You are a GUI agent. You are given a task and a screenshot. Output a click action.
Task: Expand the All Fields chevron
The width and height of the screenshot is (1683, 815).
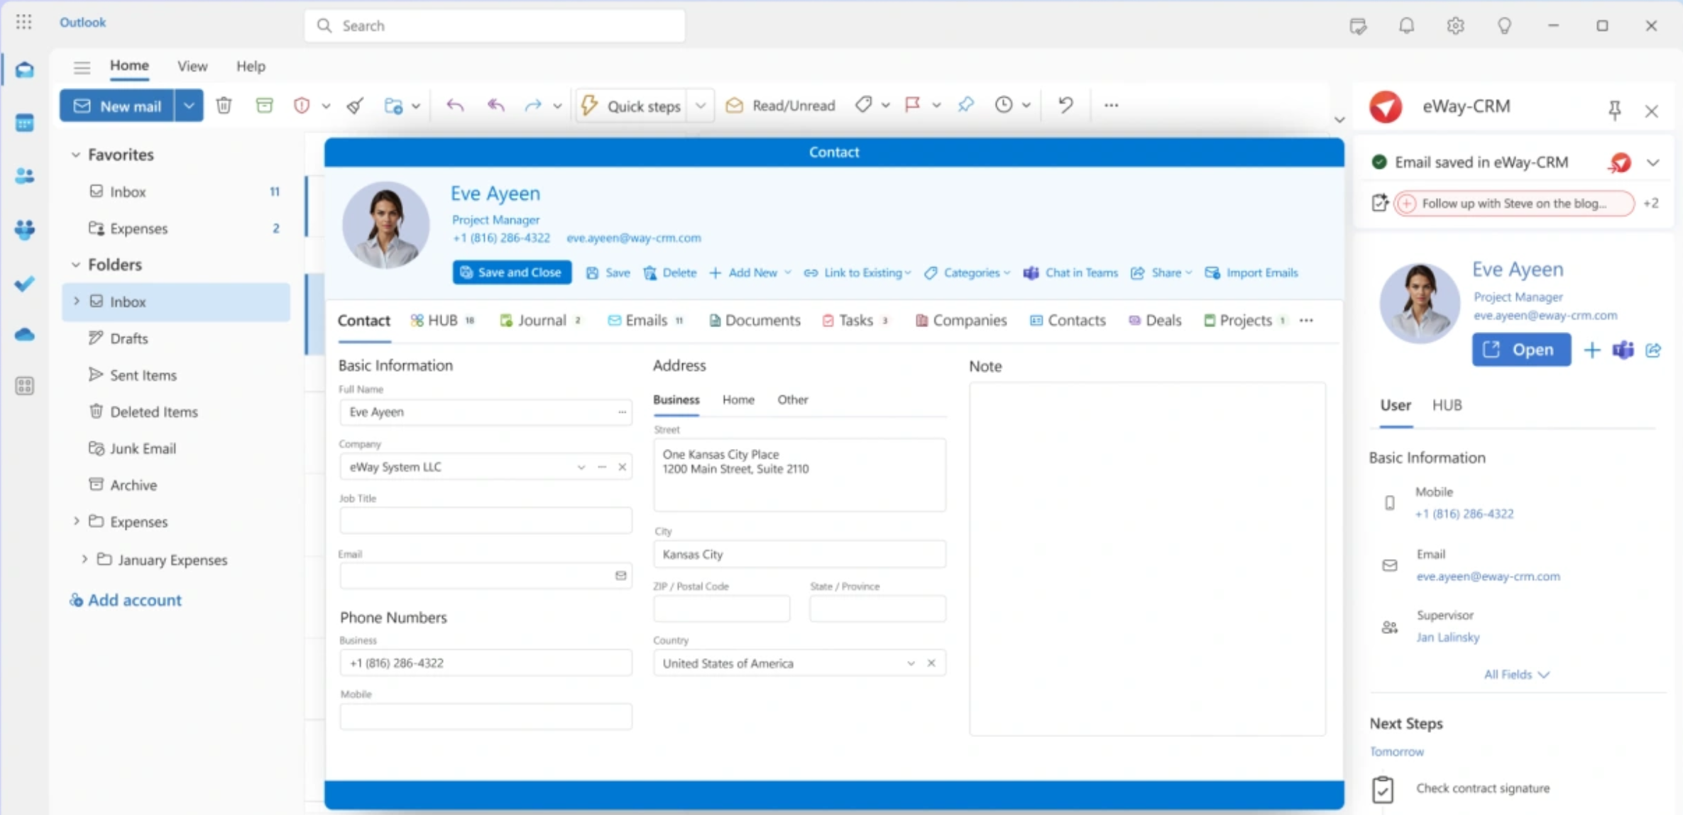[1544, 675]
